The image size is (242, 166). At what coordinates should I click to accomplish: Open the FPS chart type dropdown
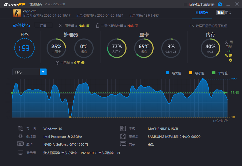coord(43,72)
